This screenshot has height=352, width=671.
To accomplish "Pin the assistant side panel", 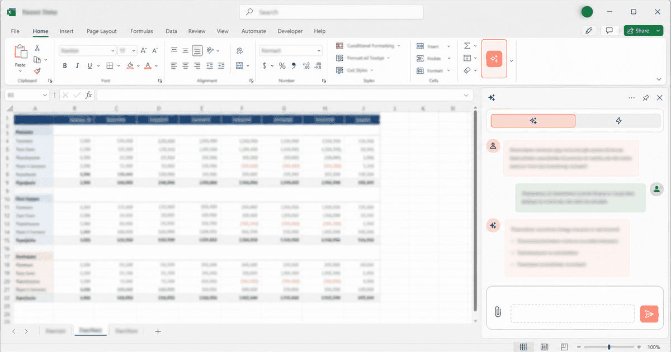I will coord(646,98).
